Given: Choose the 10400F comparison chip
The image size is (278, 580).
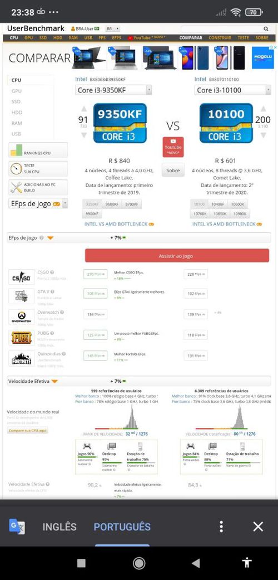Looking at the screenshot, I should (x=218, y=204).
